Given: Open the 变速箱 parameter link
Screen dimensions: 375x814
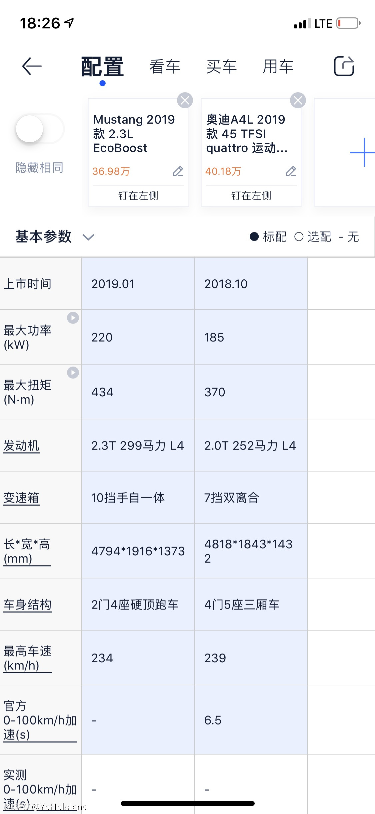Looking at the screenshot, I should pos(21,498).
